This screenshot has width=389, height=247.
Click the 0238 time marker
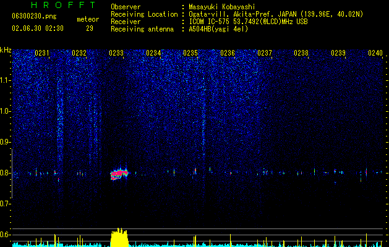point(301,53)
